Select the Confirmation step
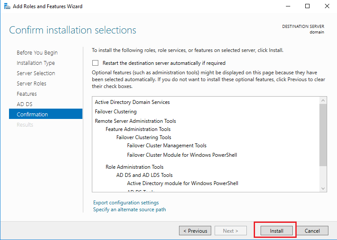337x240 pixels. pos(32,115)
